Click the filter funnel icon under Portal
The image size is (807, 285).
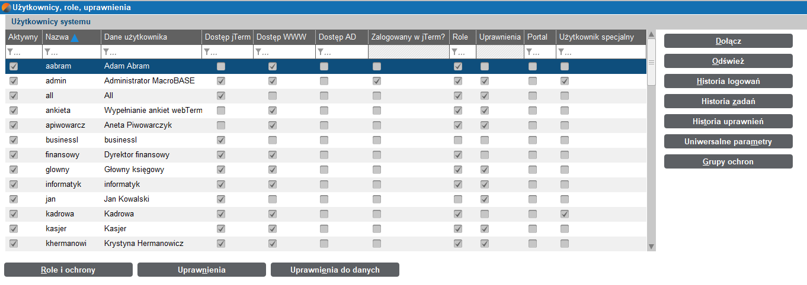[529, 52]
